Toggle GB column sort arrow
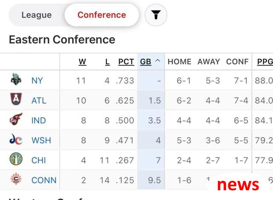Screen dimensions: 273x200 click(157, 61)
